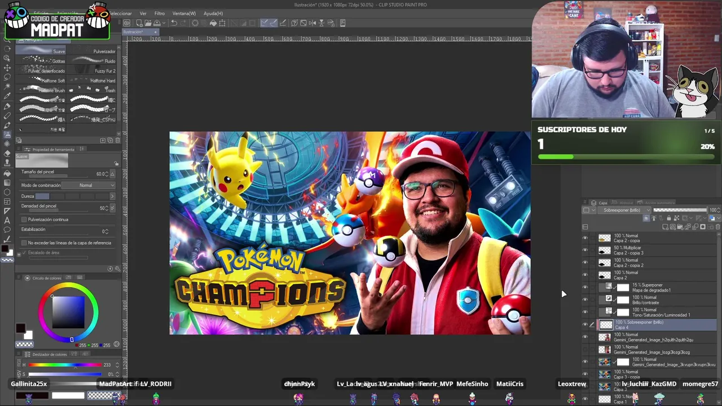Viewport: 722px width, 406px height.
Task: Open the save options dropdown arrow
Action: point(163,23)
